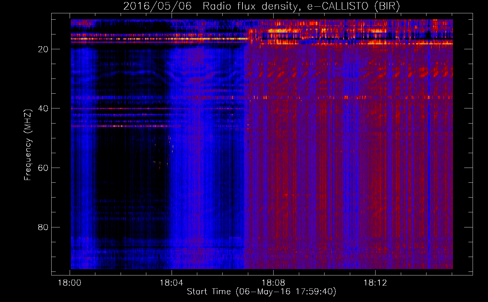Image resolution: width=488 pixels, height=302 pixels.
Task: Click the '18:04' time tick label
Action: (172, 283)
